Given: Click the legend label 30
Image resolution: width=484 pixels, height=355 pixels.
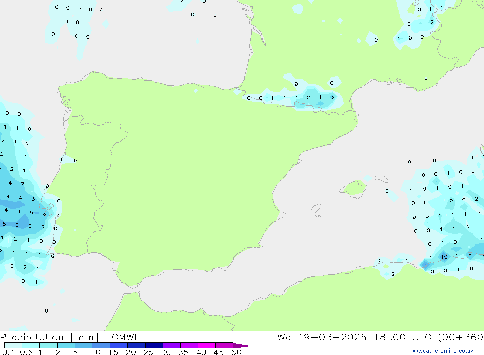Looking at the screenshot, I should click(x=166, y=352).
